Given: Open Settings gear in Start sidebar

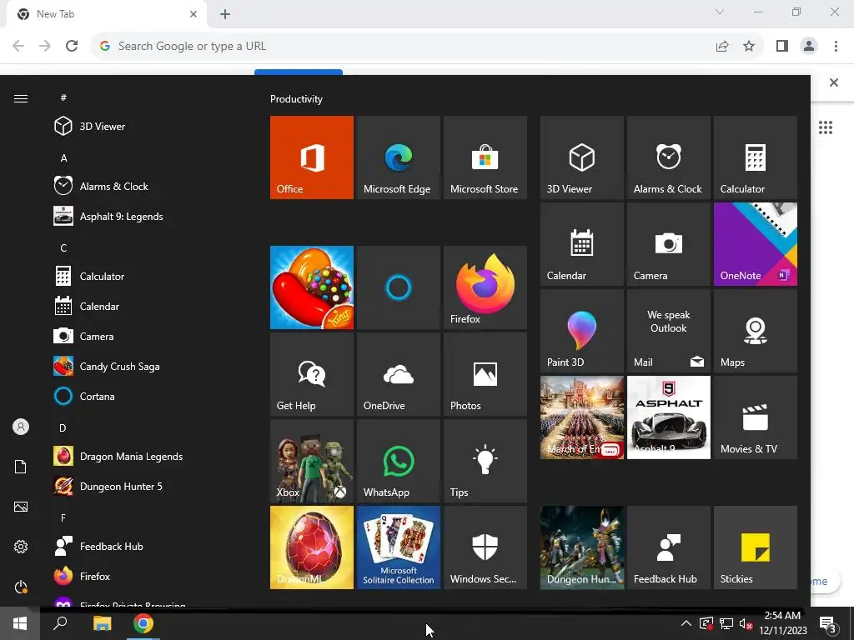Looking at the screenshot, I should click(x=21, y=547).
